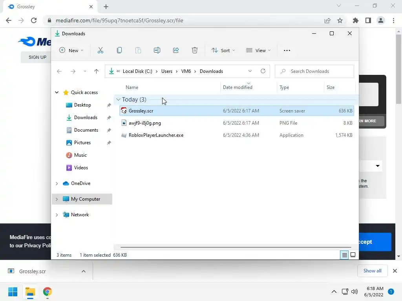Open a new Chrome tab

pyautogui.click(x=106, y=7)
